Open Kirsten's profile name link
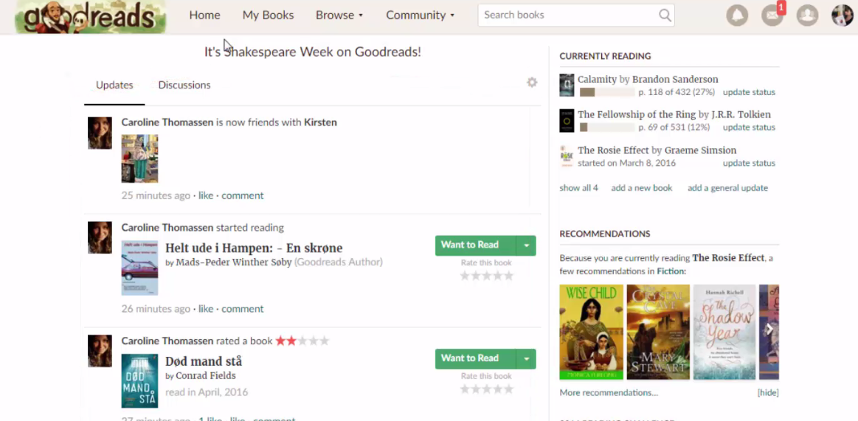858x421 pixels. pyautogui.click(x=320, y=122)
